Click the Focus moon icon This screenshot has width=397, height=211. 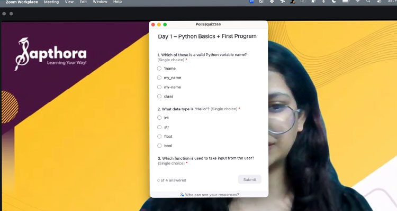click(x=334, y=2)
